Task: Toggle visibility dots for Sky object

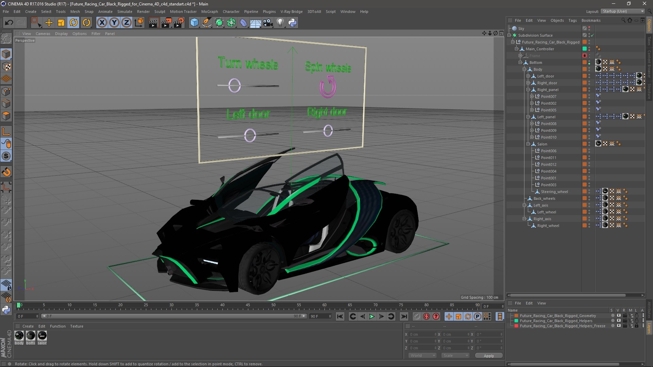Action: click(589, 29)
